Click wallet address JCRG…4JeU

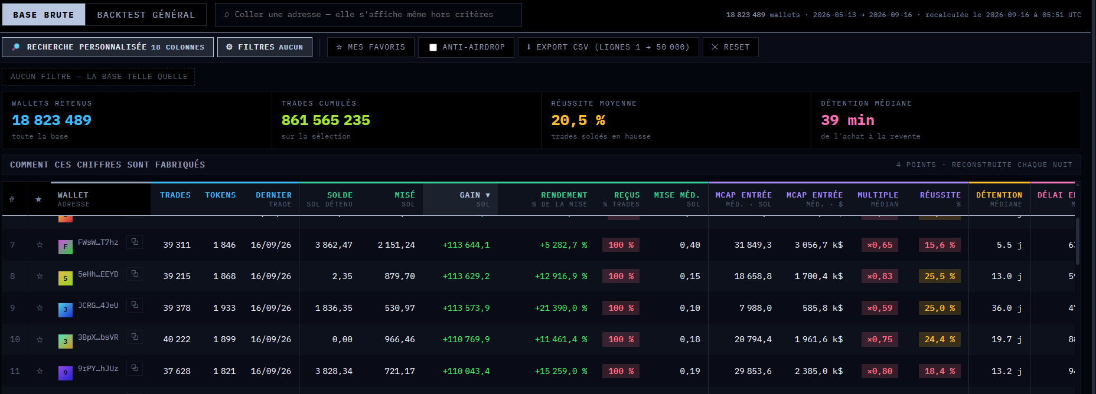coord(98,306)
